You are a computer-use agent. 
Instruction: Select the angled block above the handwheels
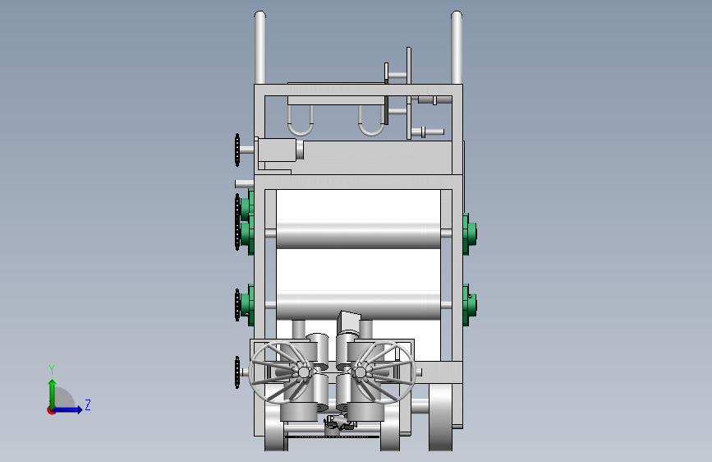tap(349, 321)
